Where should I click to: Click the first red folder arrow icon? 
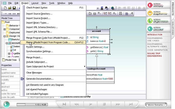click(x=105, y=13)
